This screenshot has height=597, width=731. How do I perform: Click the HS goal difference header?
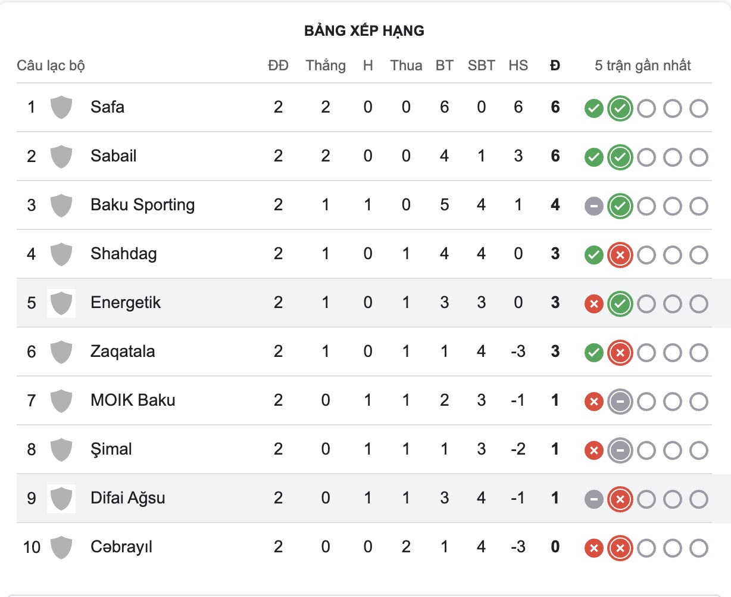(518, 66)
